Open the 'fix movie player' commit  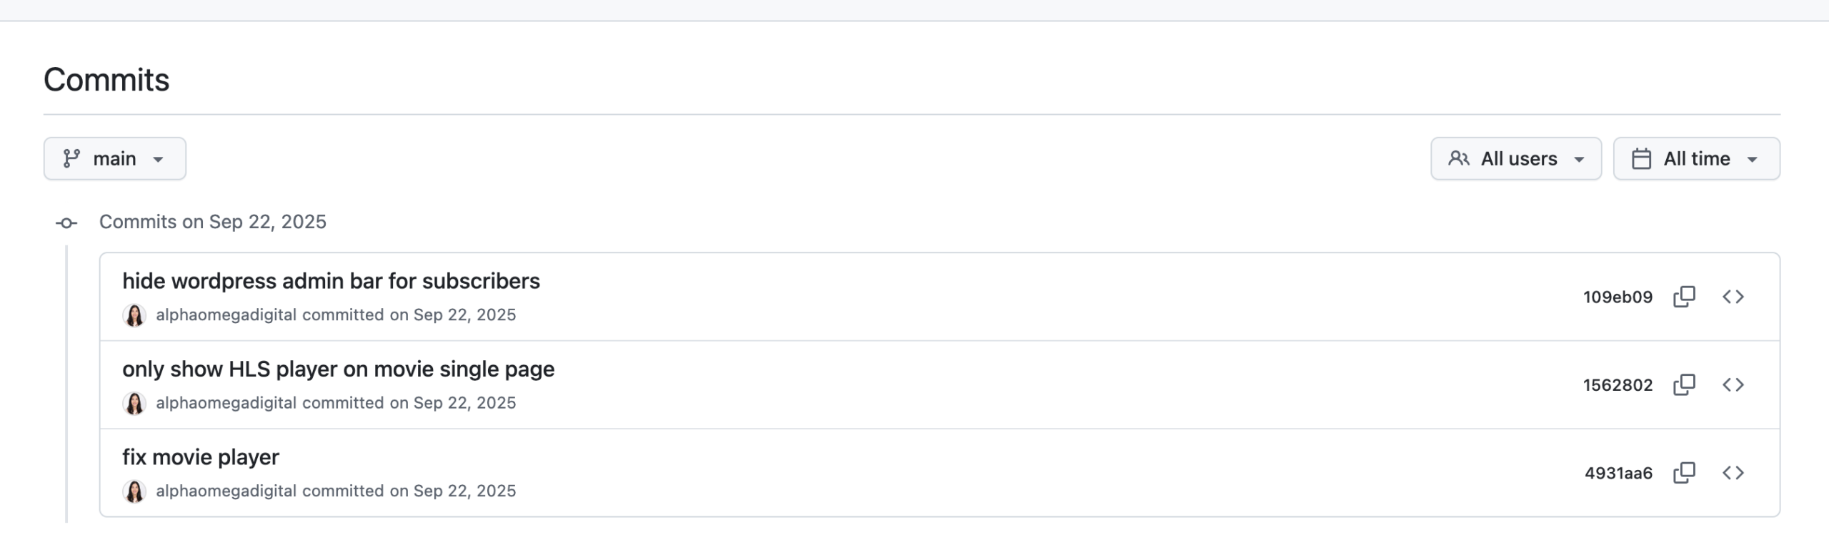click(x=201, y=457)
